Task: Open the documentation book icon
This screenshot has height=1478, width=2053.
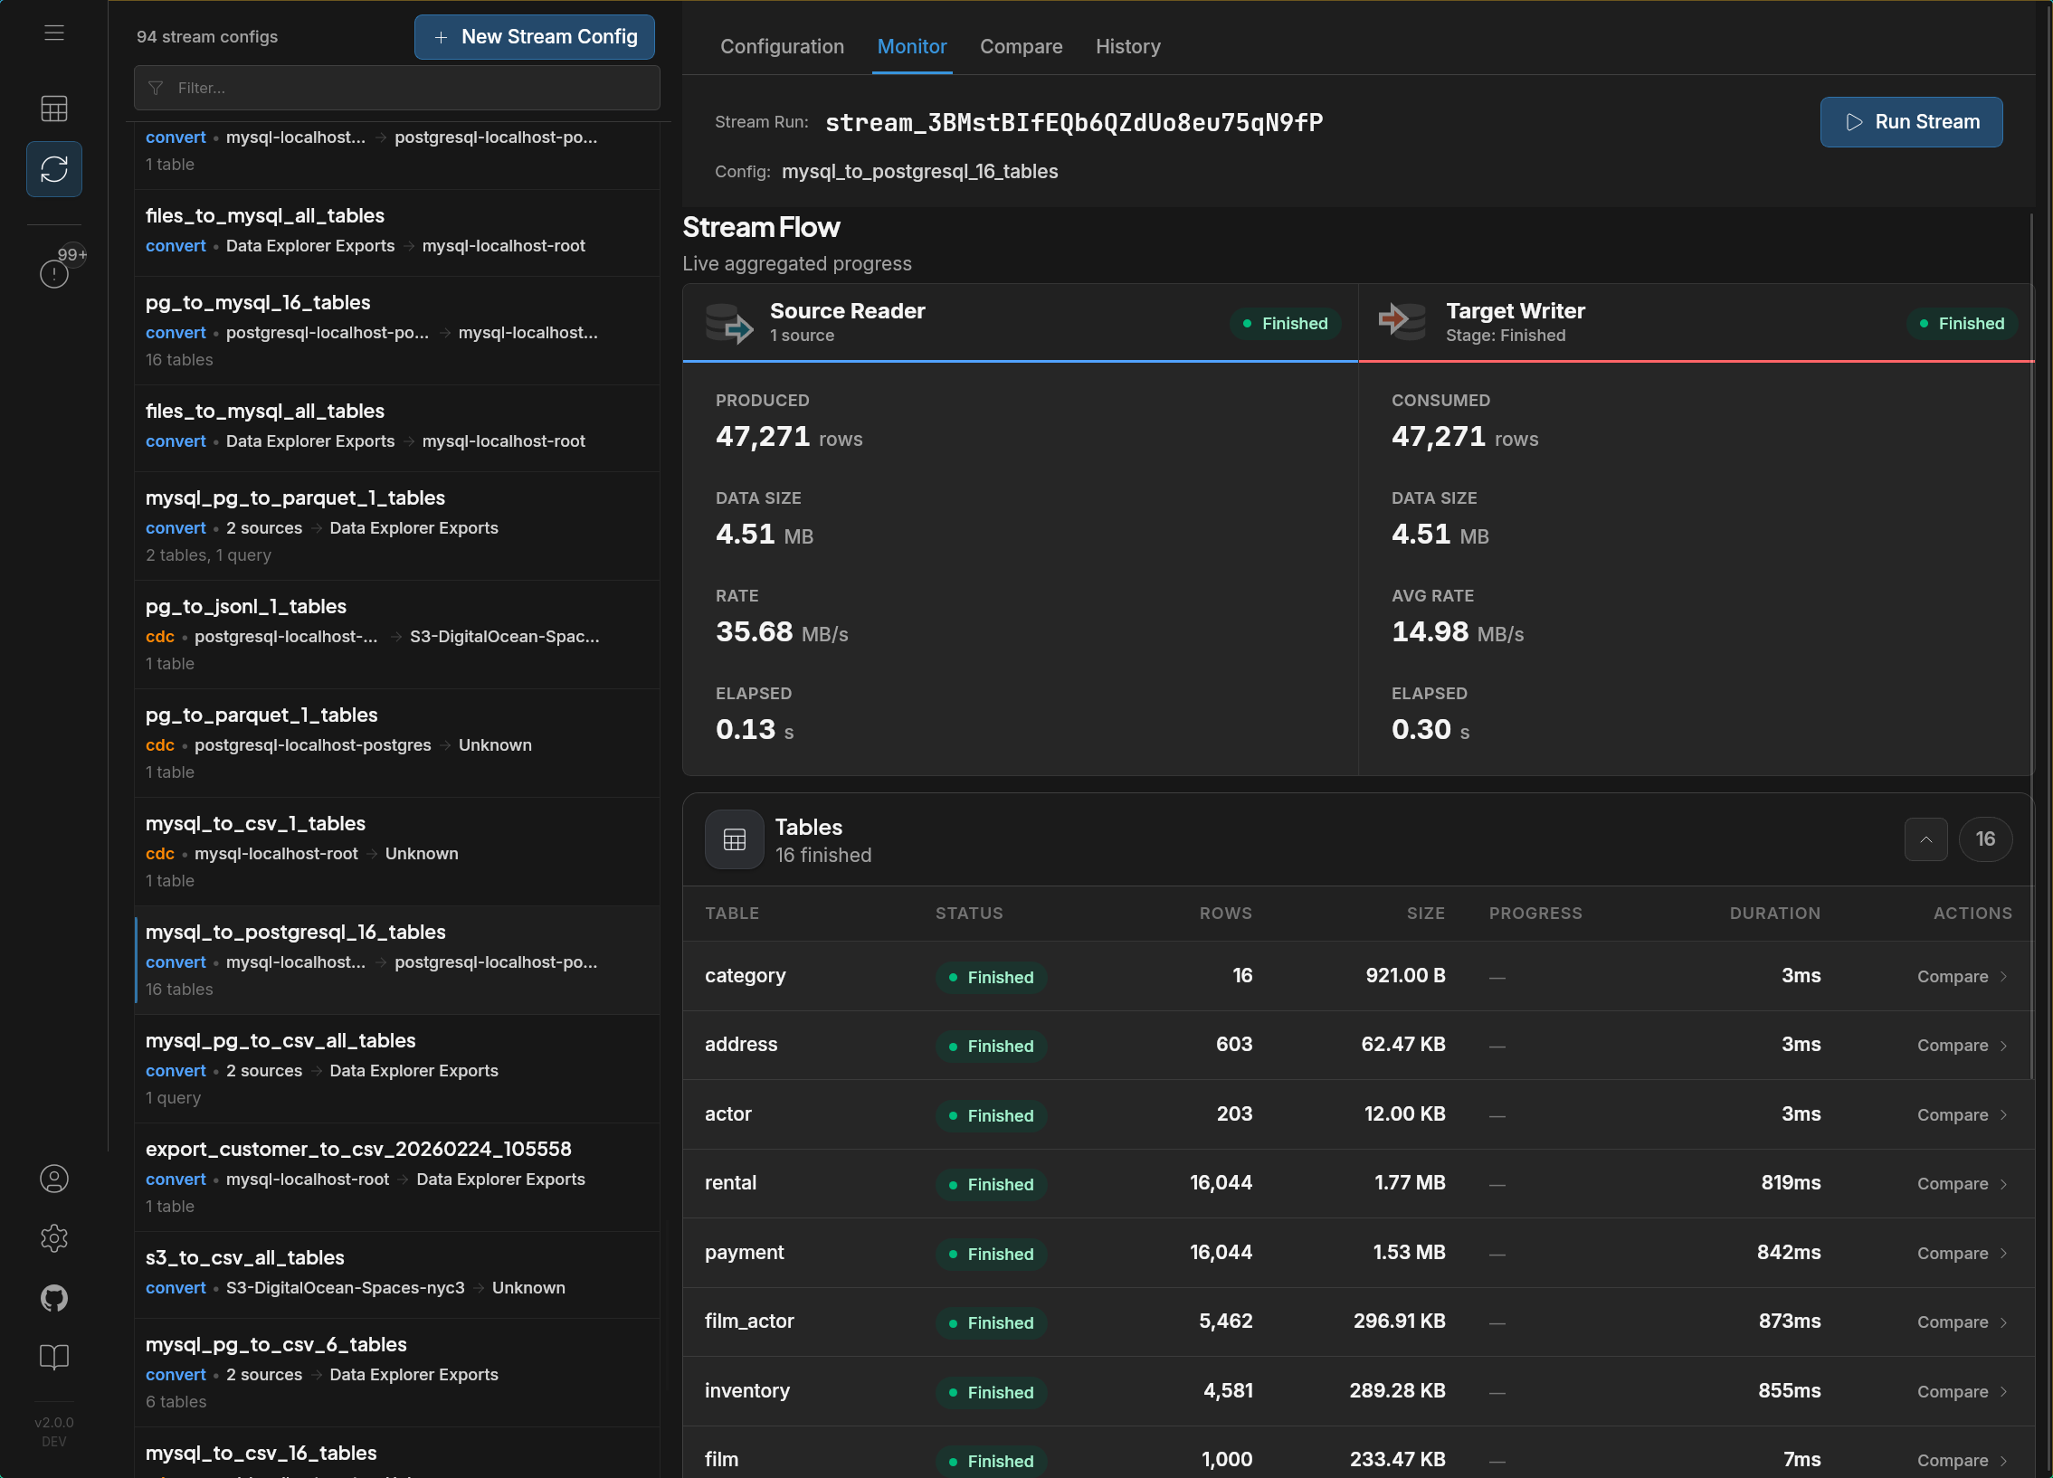Action: [54, 1358]
